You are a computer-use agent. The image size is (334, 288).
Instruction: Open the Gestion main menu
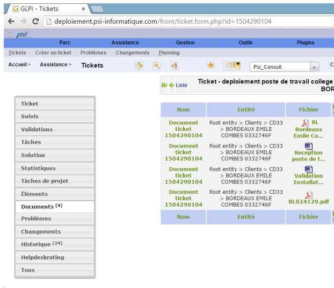[185, 43]
